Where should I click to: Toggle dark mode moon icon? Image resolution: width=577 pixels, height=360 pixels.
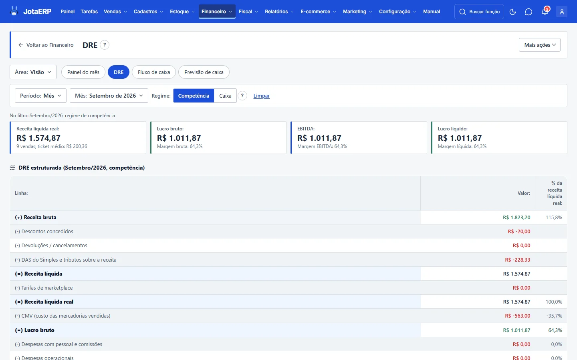tap(512, 12)
